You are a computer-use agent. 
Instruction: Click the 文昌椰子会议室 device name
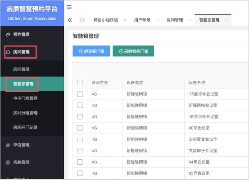pos(203,151)
